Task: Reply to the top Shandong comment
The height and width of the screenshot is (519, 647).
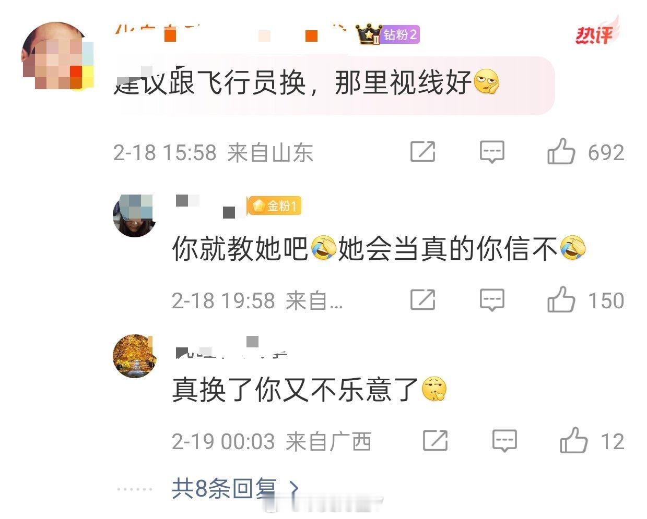Action: [492, 152]
